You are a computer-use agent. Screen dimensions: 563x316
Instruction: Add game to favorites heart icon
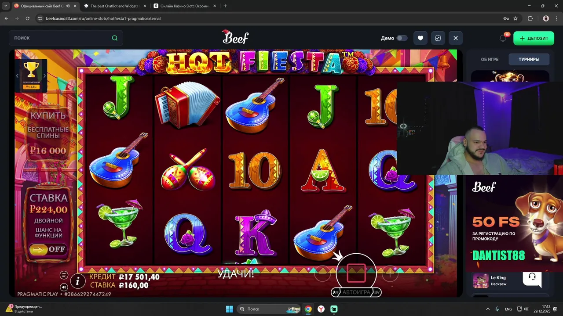coord(420,38)
